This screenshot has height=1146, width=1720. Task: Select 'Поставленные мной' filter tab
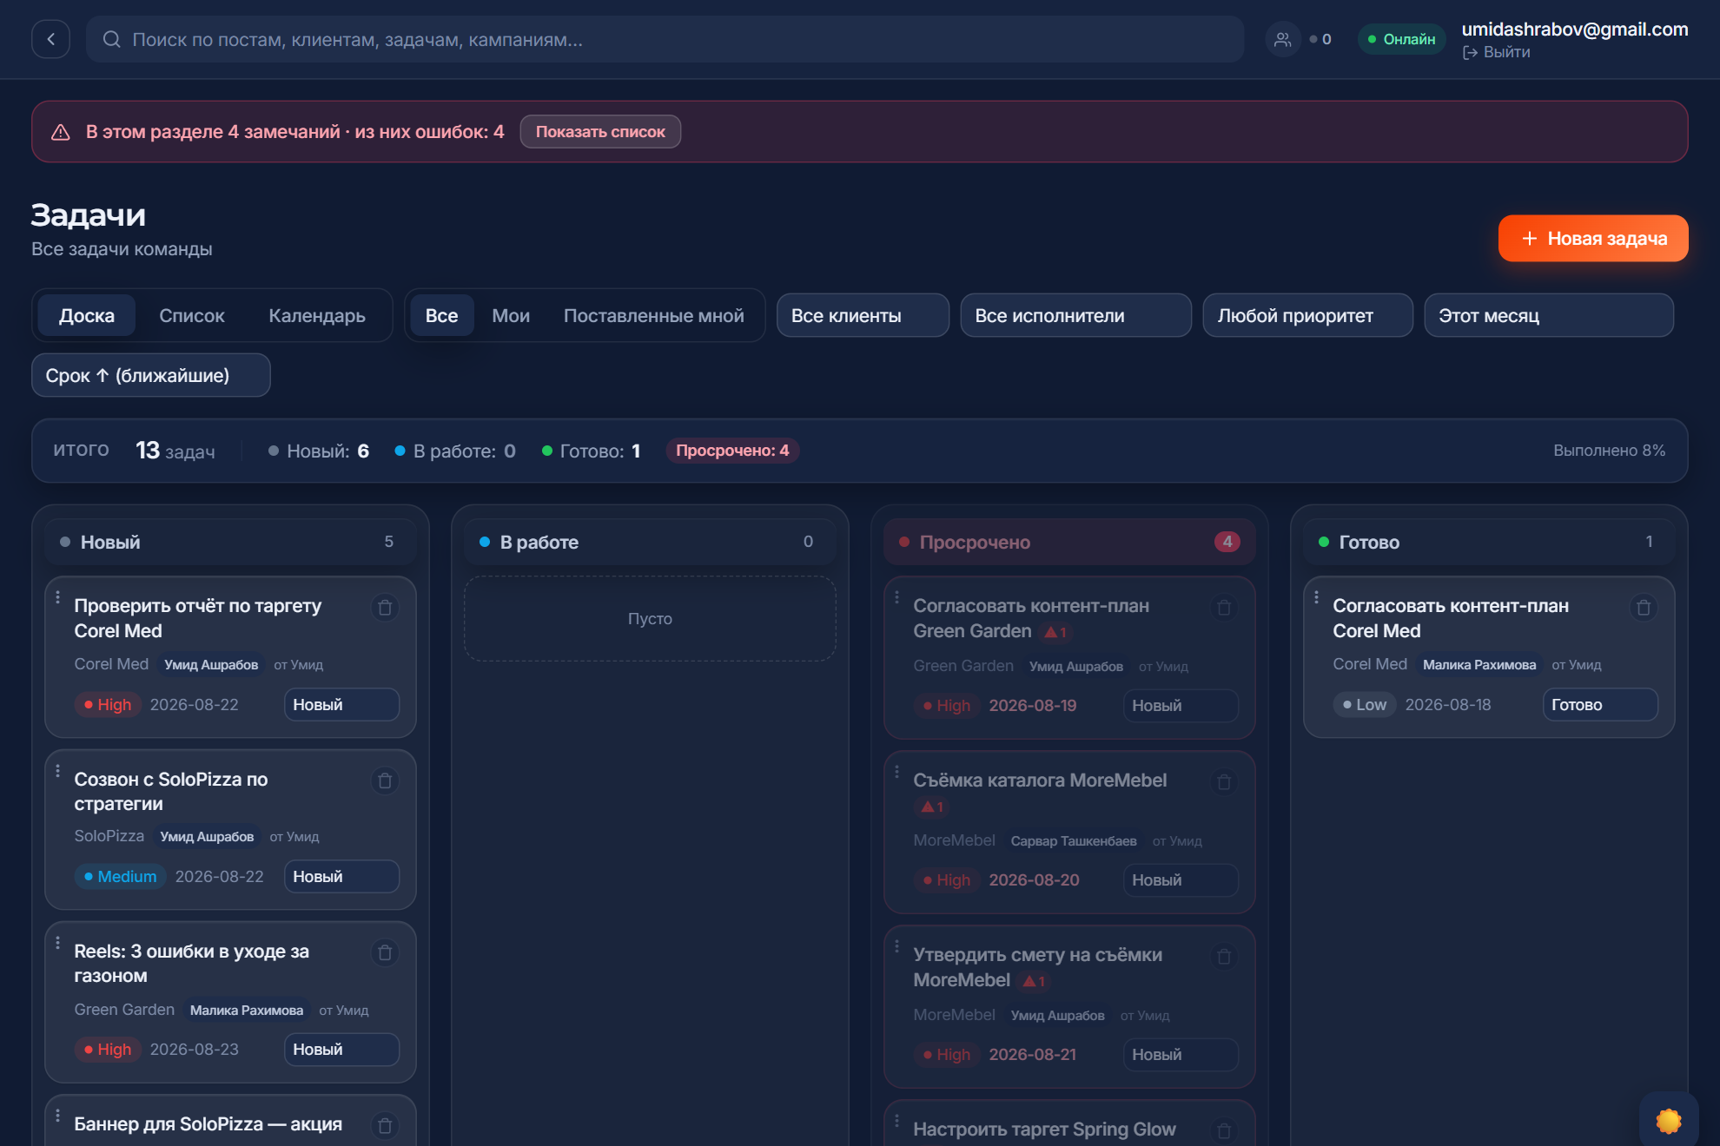point(653,315)
